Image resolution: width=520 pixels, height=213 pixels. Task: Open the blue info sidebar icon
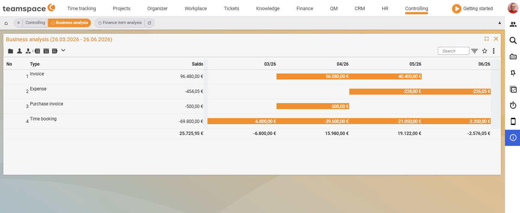[x=513, y=138]
